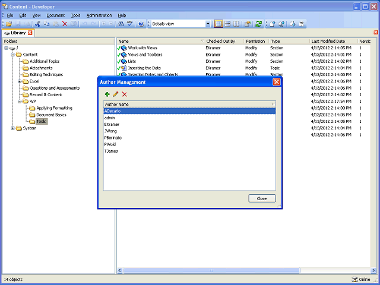380x285 pixels.
Task: Collapse the root folder node
Action: pos(6,48)
